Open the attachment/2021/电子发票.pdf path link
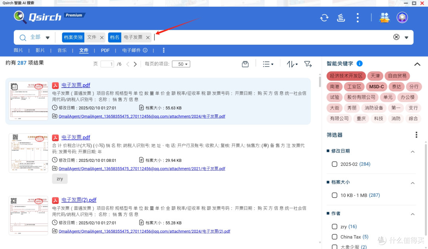 tap(142, 169)
